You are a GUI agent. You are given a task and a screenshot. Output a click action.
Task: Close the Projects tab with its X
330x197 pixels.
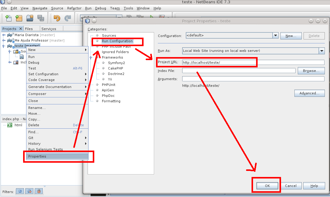point(20,29)
